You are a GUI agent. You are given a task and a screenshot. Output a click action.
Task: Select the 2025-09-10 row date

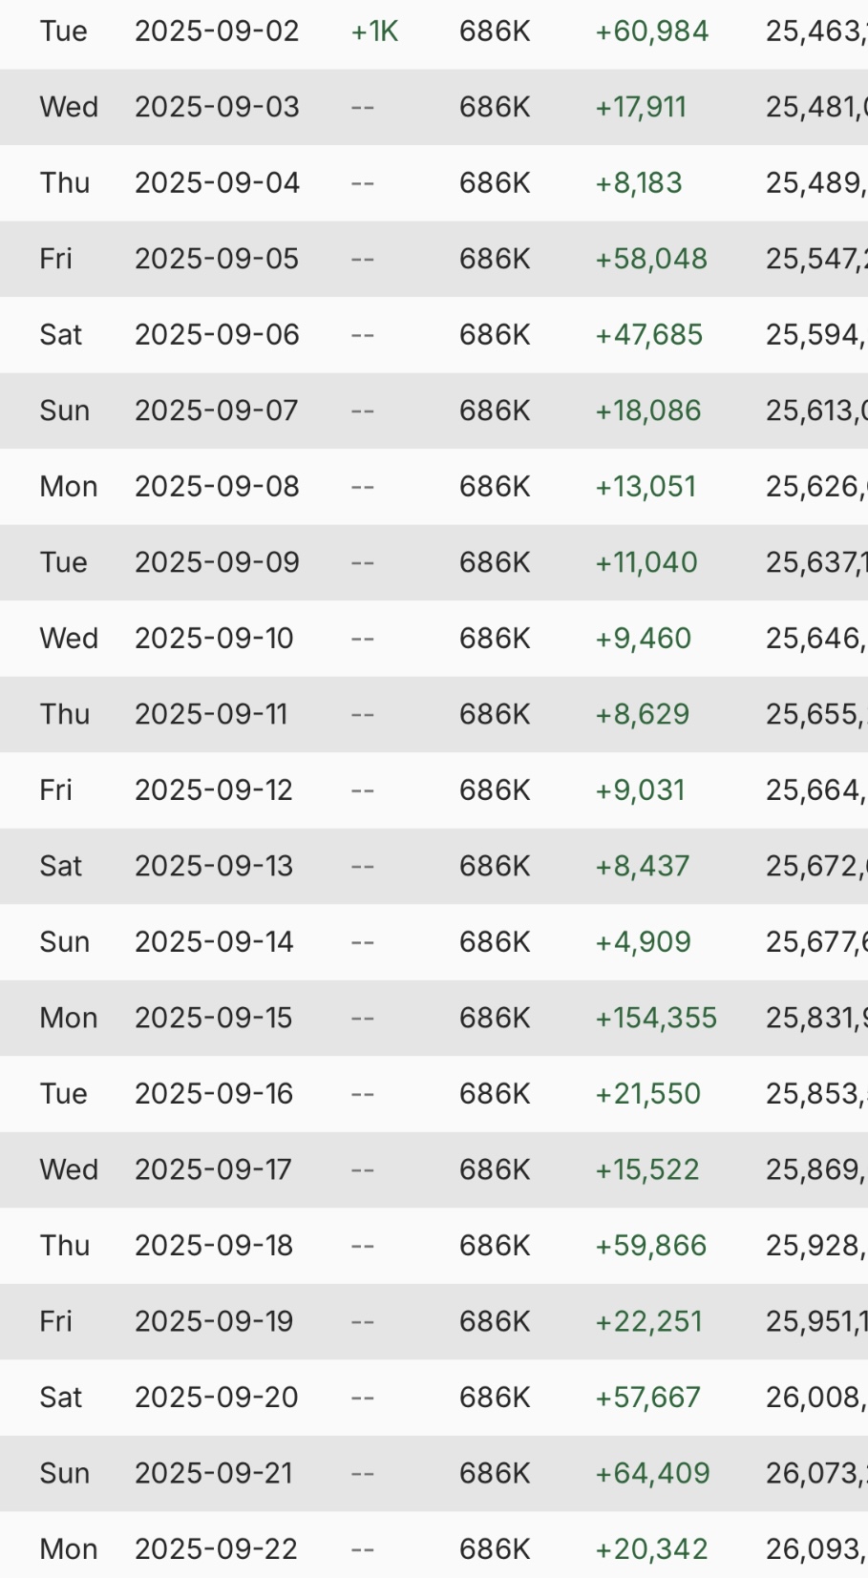214,639
